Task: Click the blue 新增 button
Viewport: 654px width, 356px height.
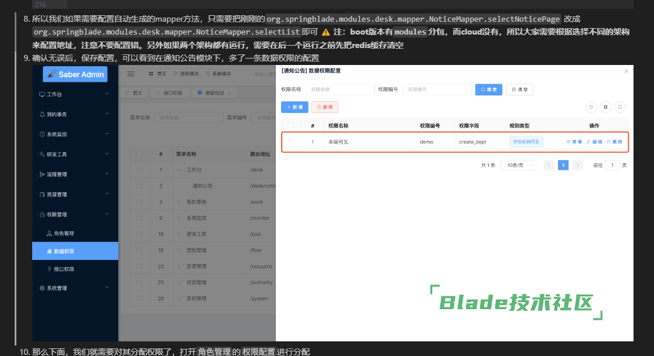Action: (x=295, y=107)
